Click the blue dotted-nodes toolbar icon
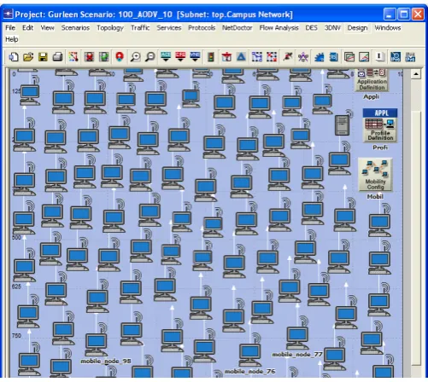The width and height of the screenshot is (428, 382). point(257,57)
